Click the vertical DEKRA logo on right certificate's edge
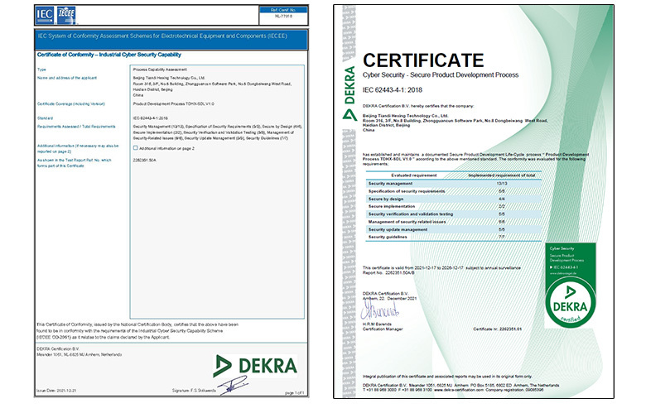Image resolution: width=646 pixels, height=413 pixels. click(x=349, y=93)
